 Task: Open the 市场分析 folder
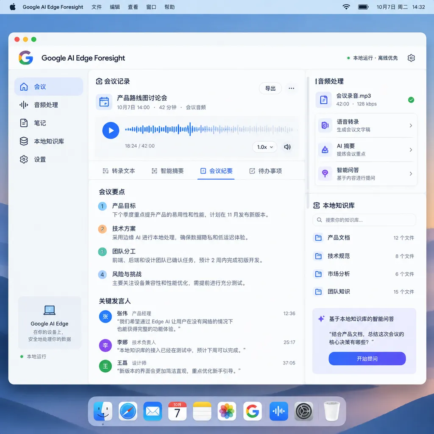click(364, 274)
